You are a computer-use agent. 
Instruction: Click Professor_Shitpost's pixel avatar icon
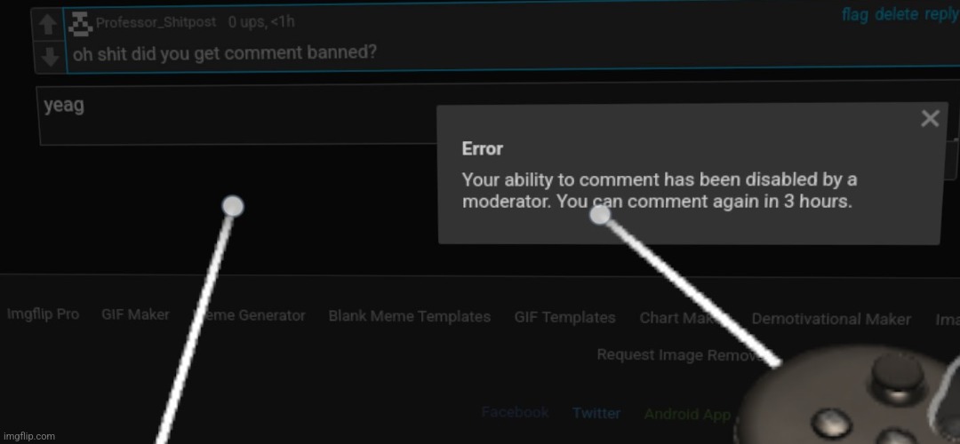(80, 25)
